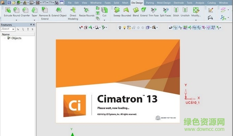
Task: Open the View menu
Action: point(84,3)
